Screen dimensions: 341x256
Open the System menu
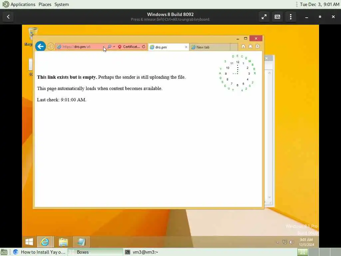62,4
